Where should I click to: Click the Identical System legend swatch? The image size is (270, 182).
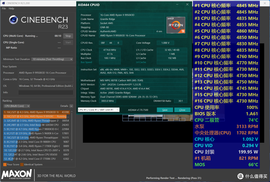[x=22, y=165]
